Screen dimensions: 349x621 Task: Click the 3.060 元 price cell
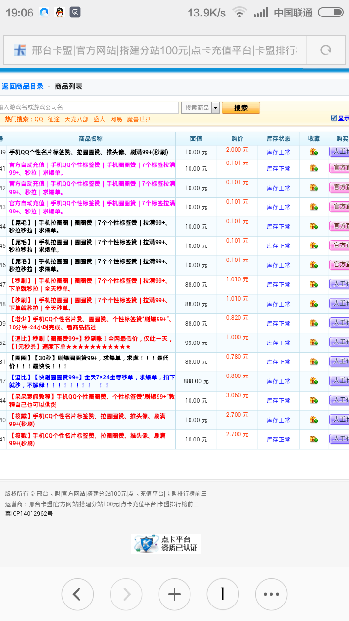pyautogui.click(x=238, y=395)
